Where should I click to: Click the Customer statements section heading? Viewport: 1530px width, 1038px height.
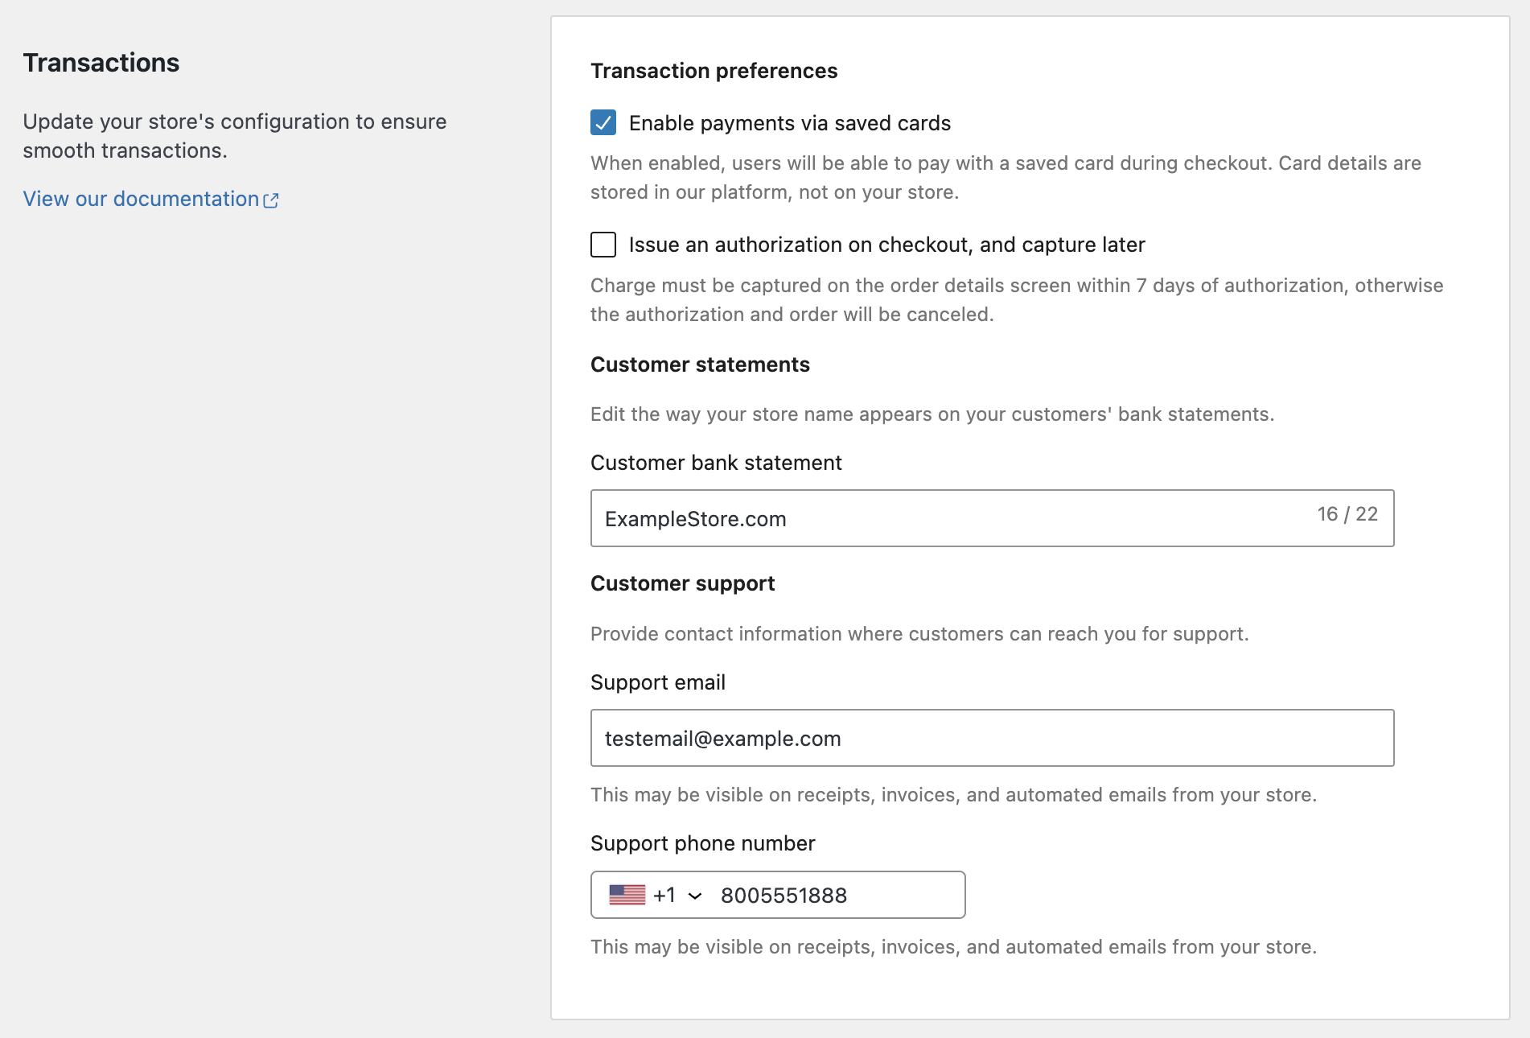700,364
